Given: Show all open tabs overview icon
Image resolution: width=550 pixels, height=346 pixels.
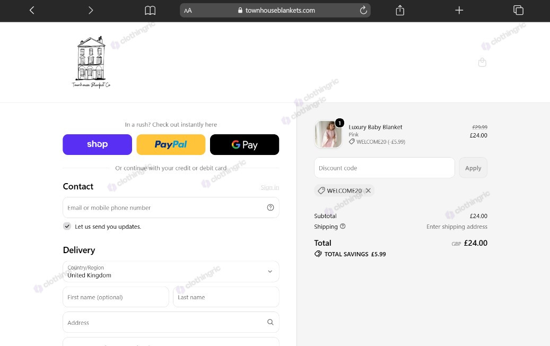Looking at the screenshot, I should [518, 10].
